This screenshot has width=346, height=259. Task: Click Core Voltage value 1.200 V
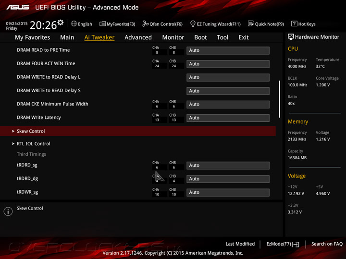322,85
